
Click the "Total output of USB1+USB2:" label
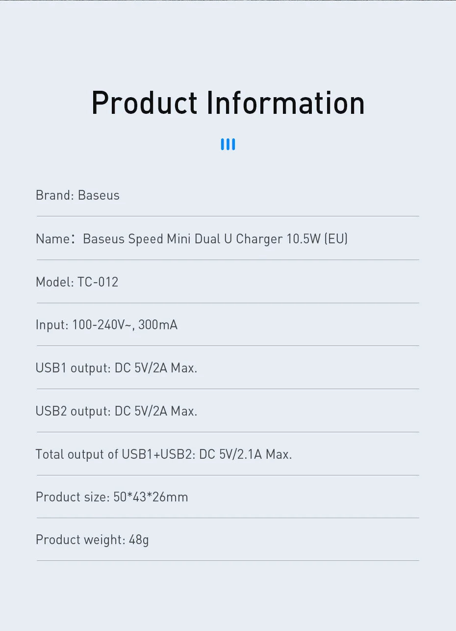point(116,454)
